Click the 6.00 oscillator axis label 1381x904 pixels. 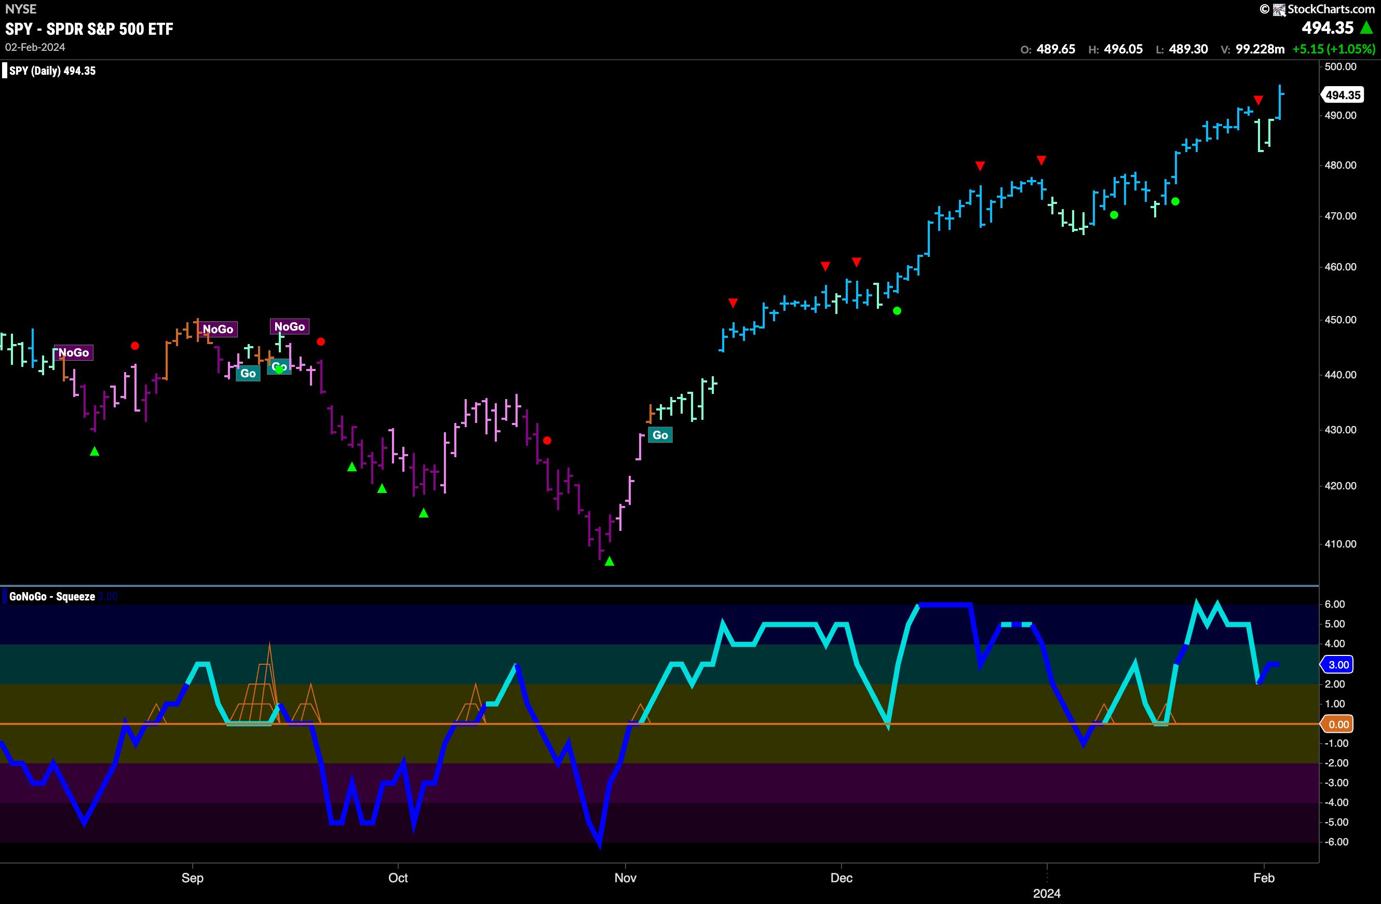coord(1335,604)
